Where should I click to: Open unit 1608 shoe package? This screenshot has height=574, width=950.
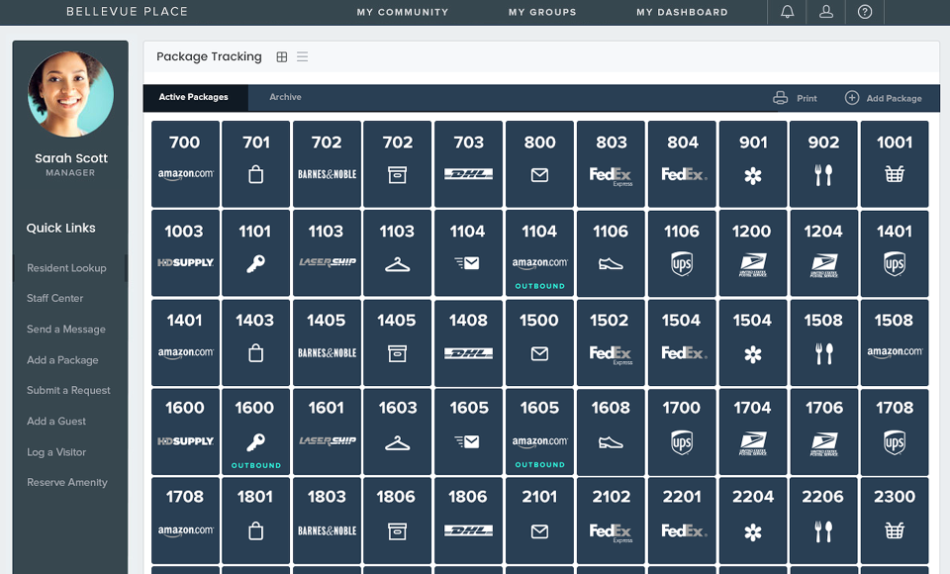[x=611, y=430]
